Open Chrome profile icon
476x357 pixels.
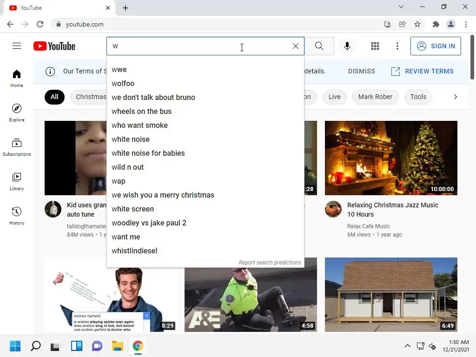click(x=451, y=24)
